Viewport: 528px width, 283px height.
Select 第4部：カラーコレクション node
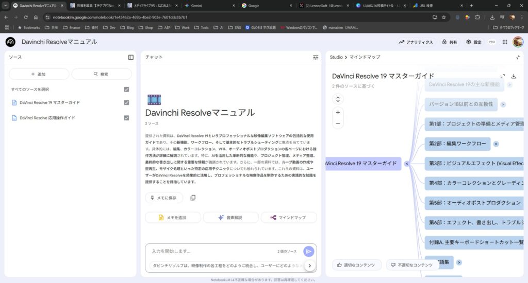(x=474, y=183)
